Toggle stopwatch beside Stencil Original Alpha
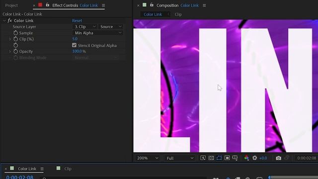This screenshot has width=318, height=179. [x=15, y=45]
